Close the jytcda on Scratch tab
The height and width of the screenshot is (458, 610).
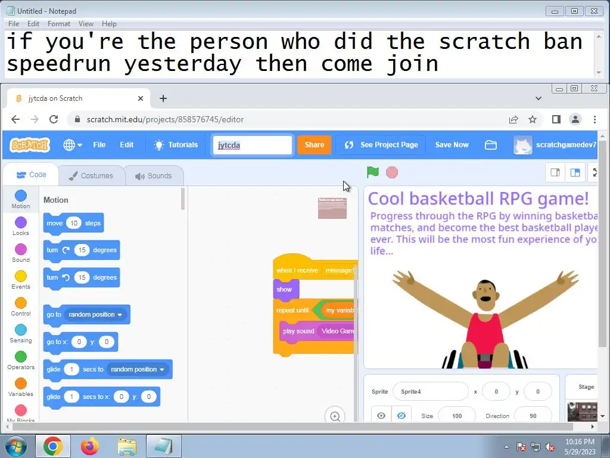pos(141,98)
